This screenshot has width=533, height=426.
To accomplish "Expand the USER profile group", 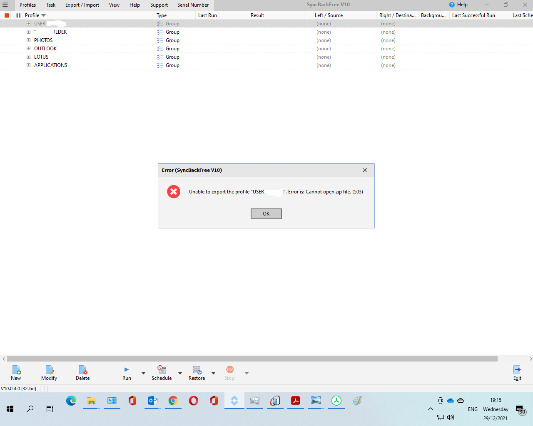I will [x=28, y=24].
